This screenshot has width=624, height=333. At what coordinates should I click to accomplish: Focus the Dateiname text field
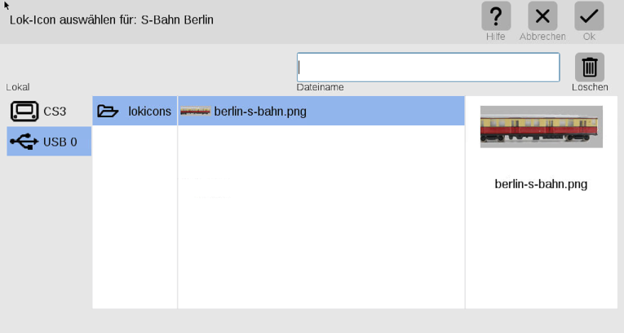click(428, 68)
